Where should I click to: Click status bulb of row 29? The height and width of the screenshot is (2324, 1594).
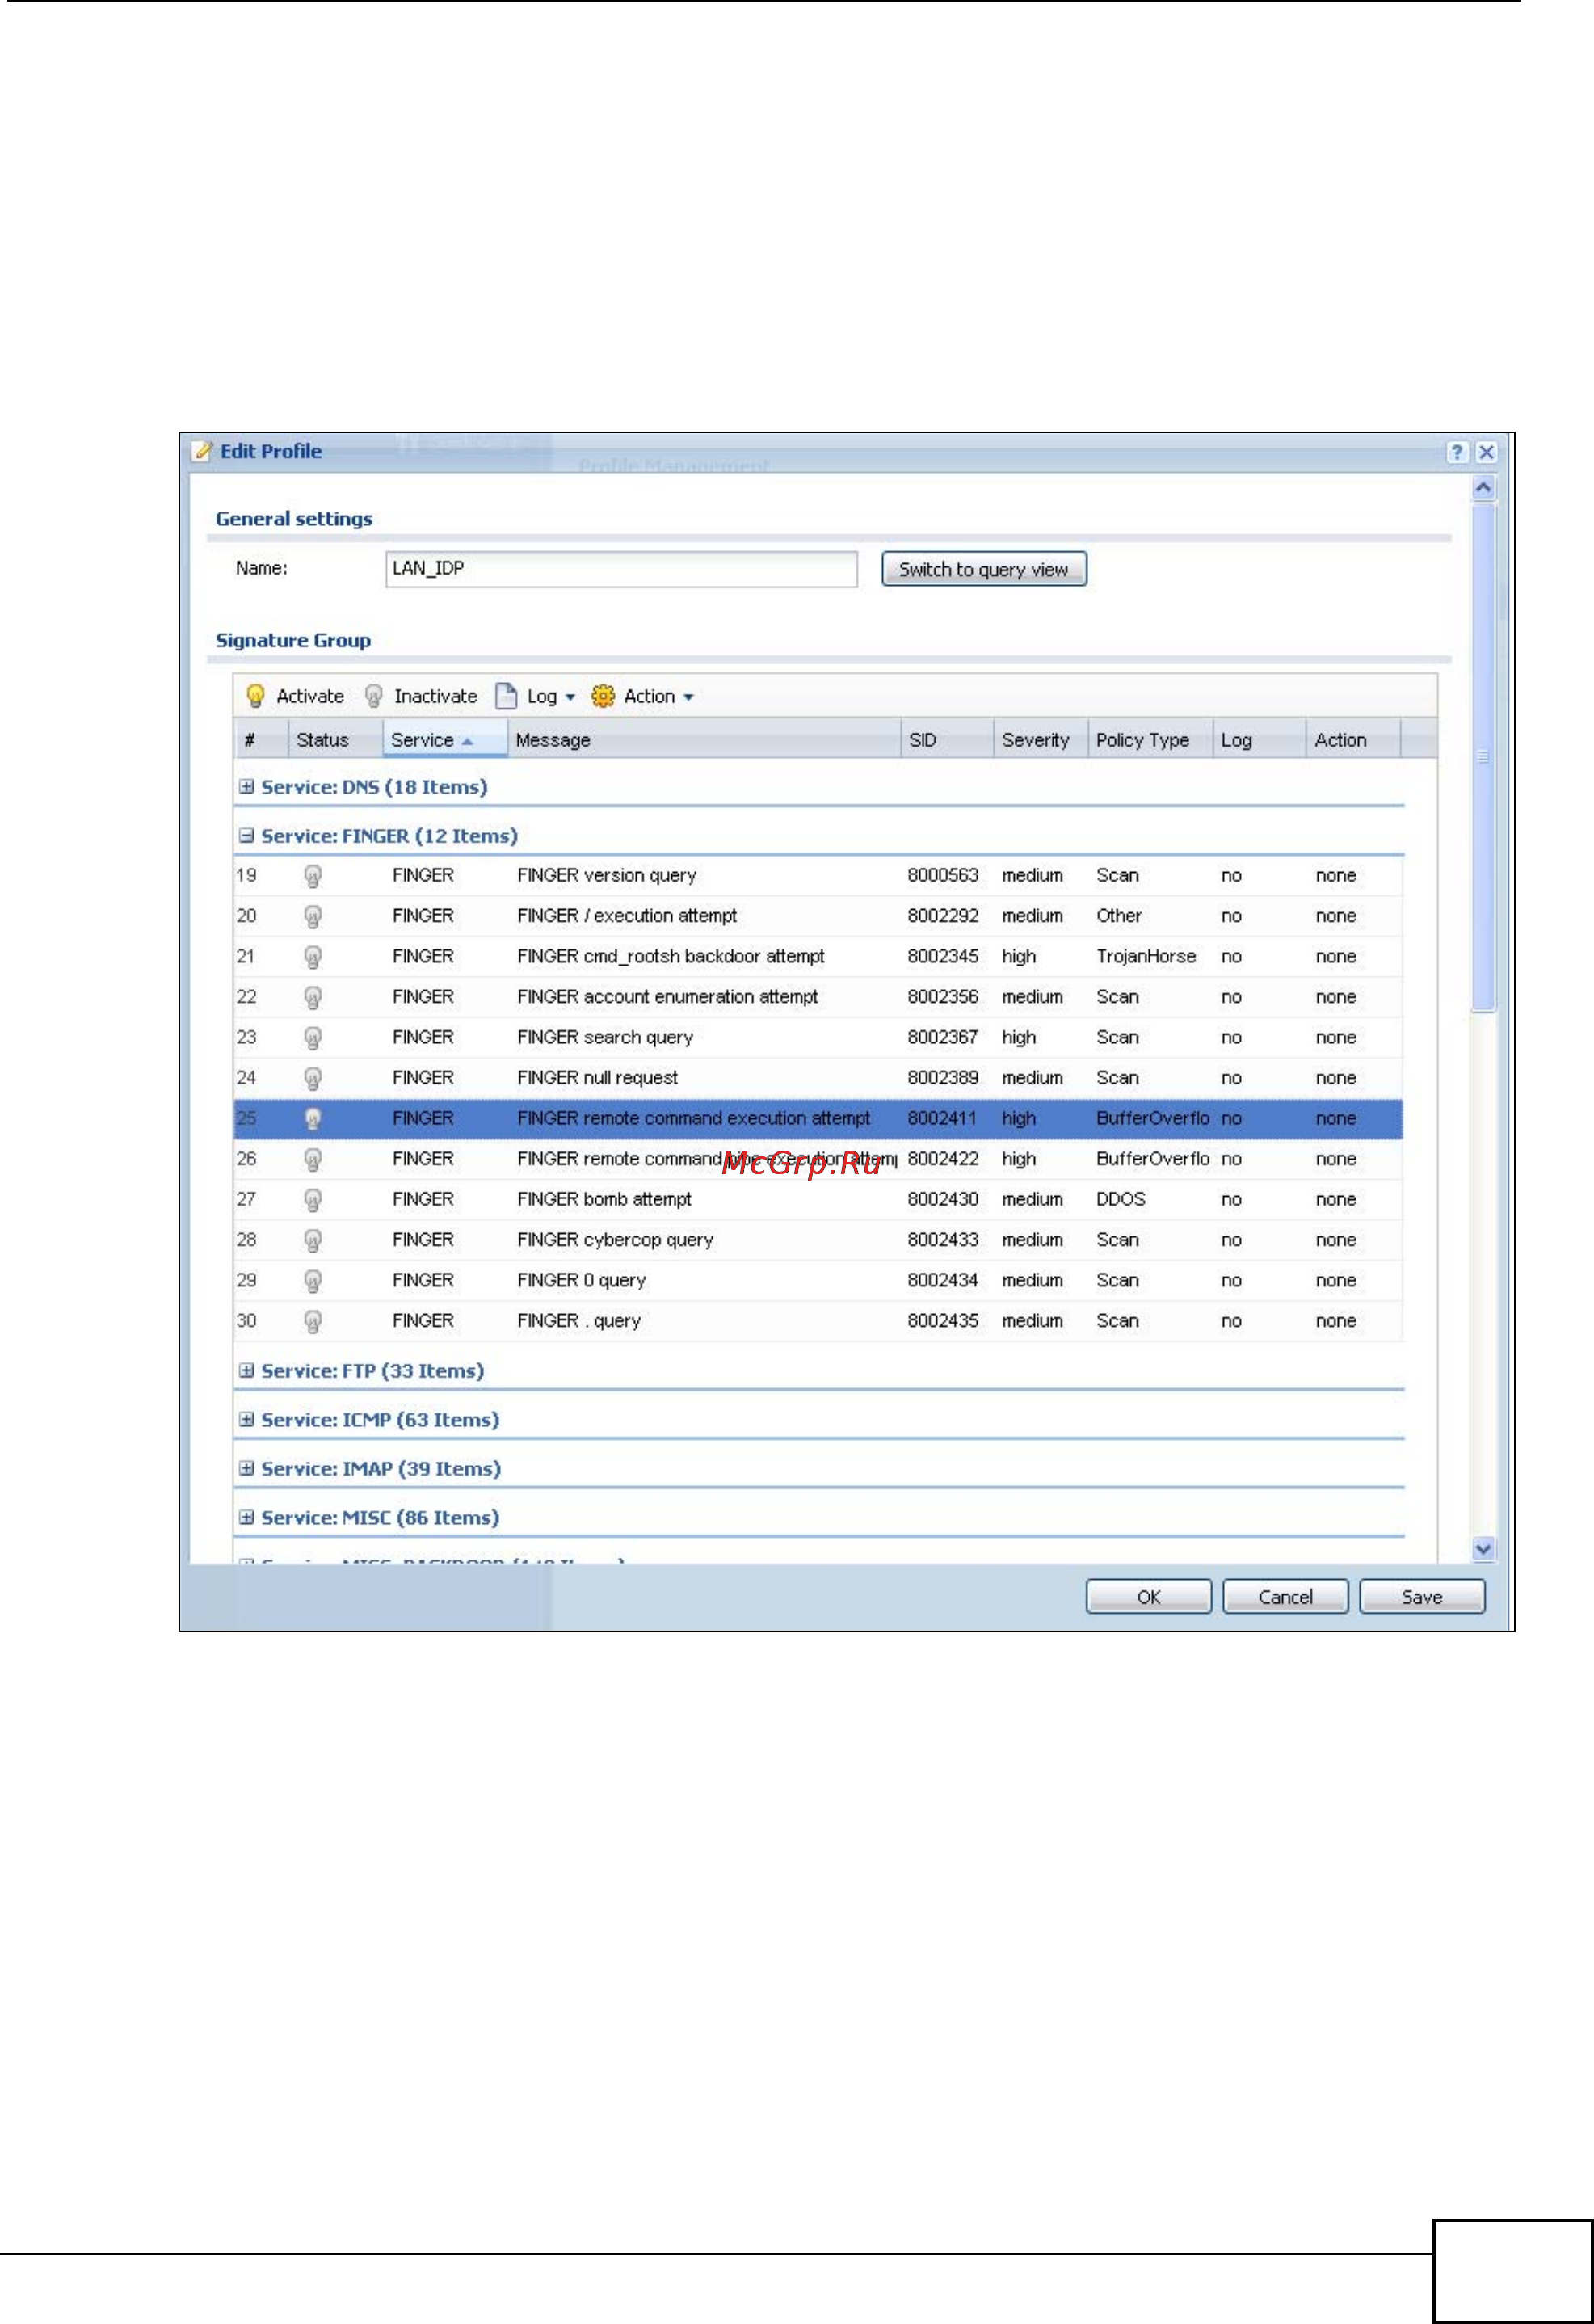313,1281
